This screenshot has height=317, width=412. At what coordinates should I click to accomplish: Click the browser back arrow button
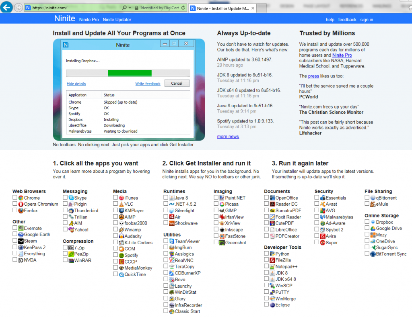pos(6,7)
